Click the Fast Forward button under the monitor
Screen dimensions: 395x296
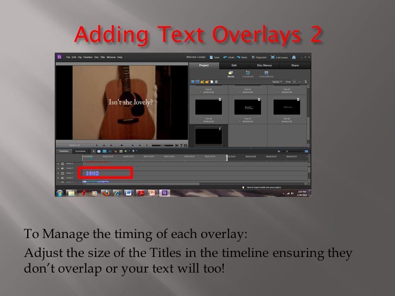(x=140, y=146)
